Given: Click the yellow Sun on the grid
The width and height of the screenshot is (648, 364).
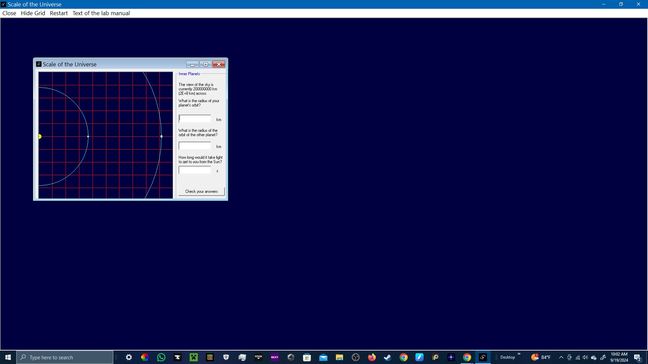Looking at the screenshot, I should click(x=40, y=136).
